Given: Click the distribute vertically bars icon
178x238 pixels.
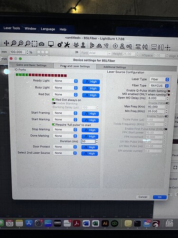Looking at the screenshot, I should (145, 47).
